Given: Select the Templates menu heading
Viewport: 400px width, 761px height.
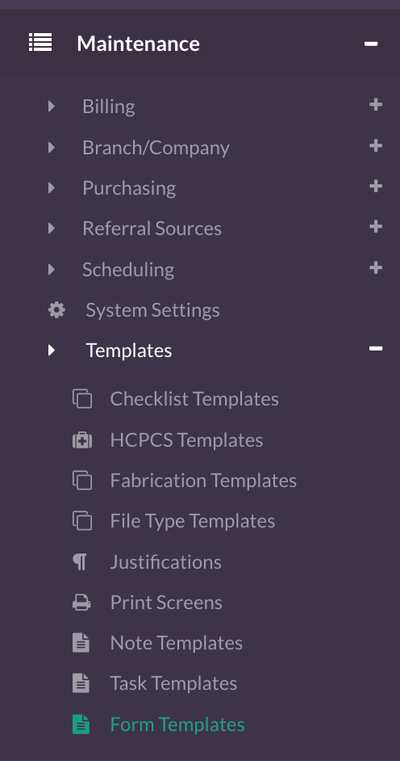Looking at the screenshot, I should pos(129,351).
